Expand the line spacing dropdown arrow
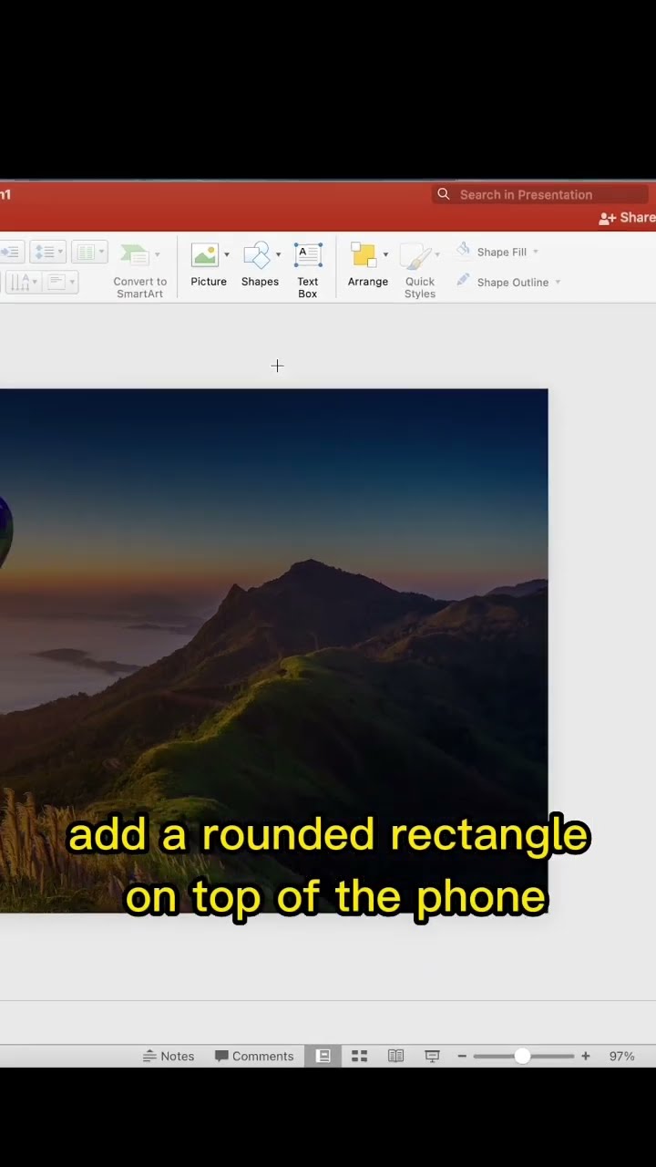The width and height of the screenshot is (656, 1167). (x=60, y=252)
